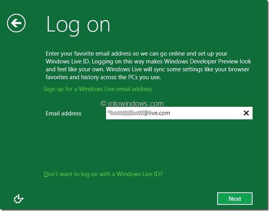
Task: Click the Next button
Action: pos(234,199)
